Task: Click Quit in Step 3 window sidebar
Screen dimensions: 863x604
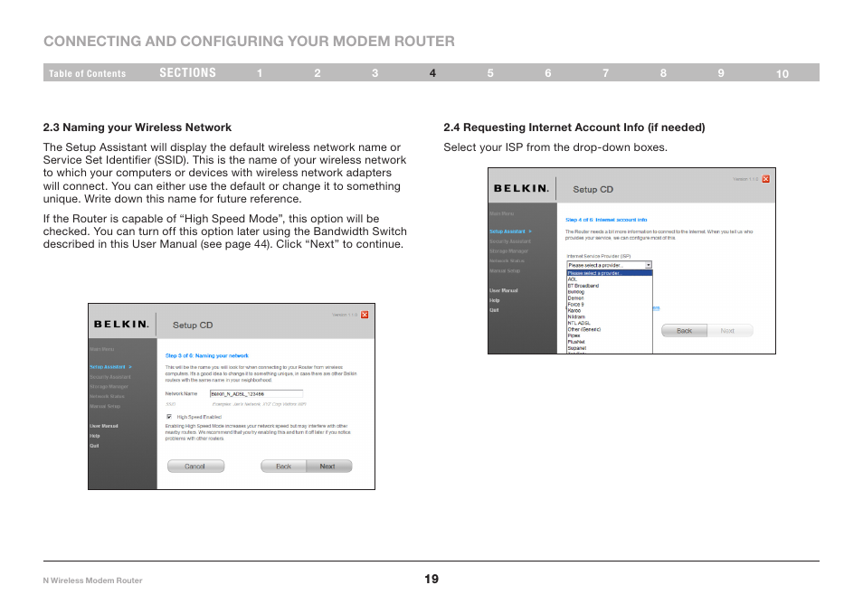Action: point(94,446)
